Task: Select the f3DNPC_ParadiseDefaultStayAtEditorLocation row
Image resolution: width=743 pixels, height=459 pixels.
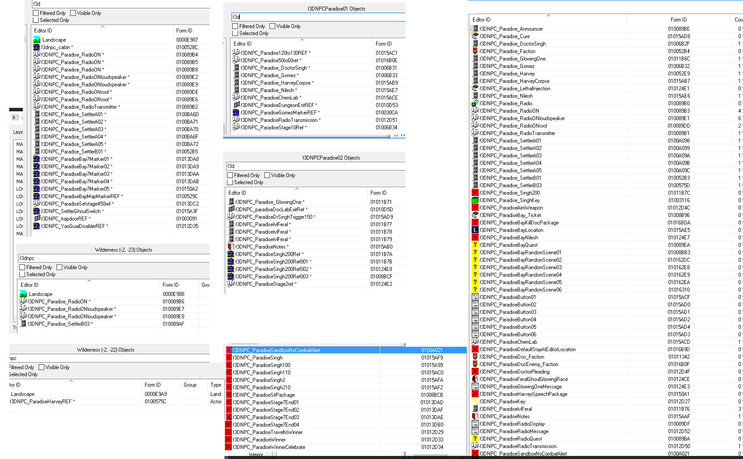Action: point(606,349)
